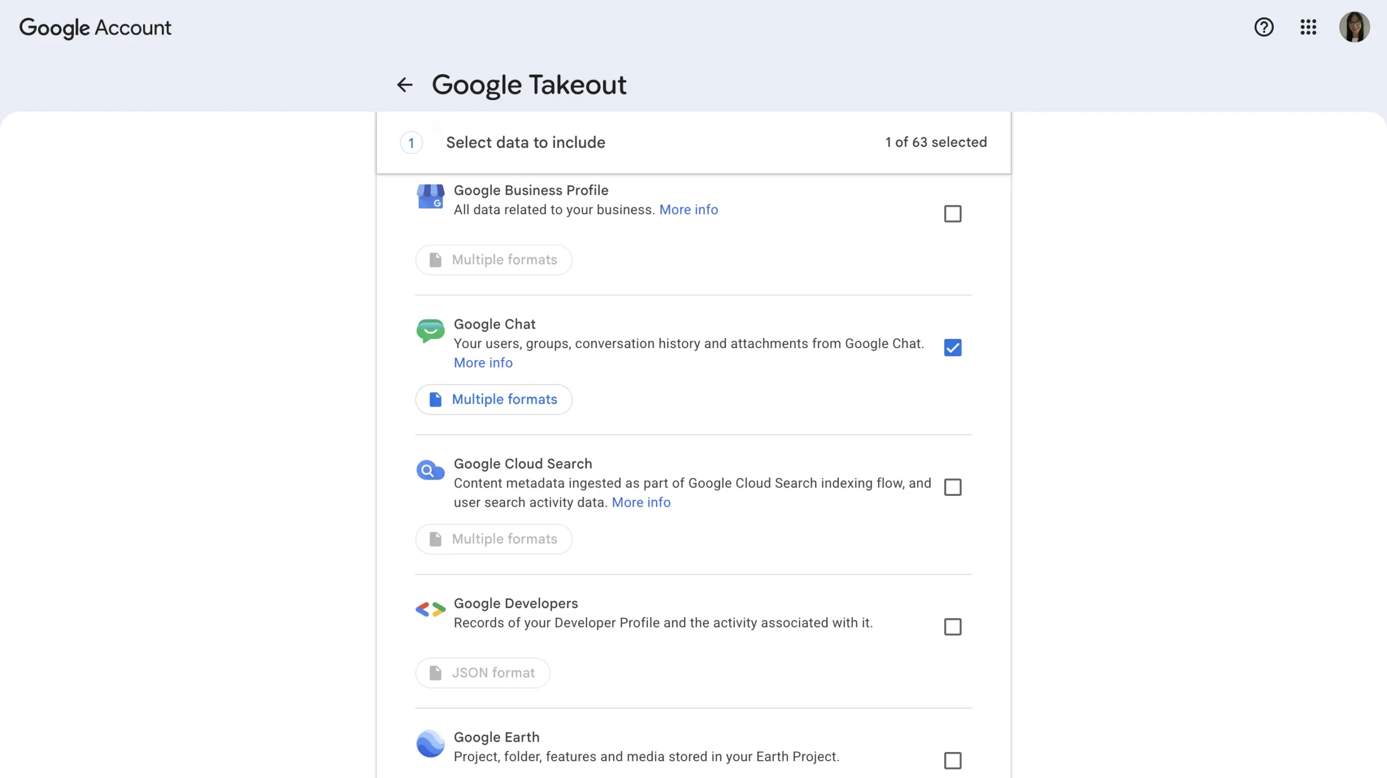Open the account profile picture

(x=1354, y=27)
